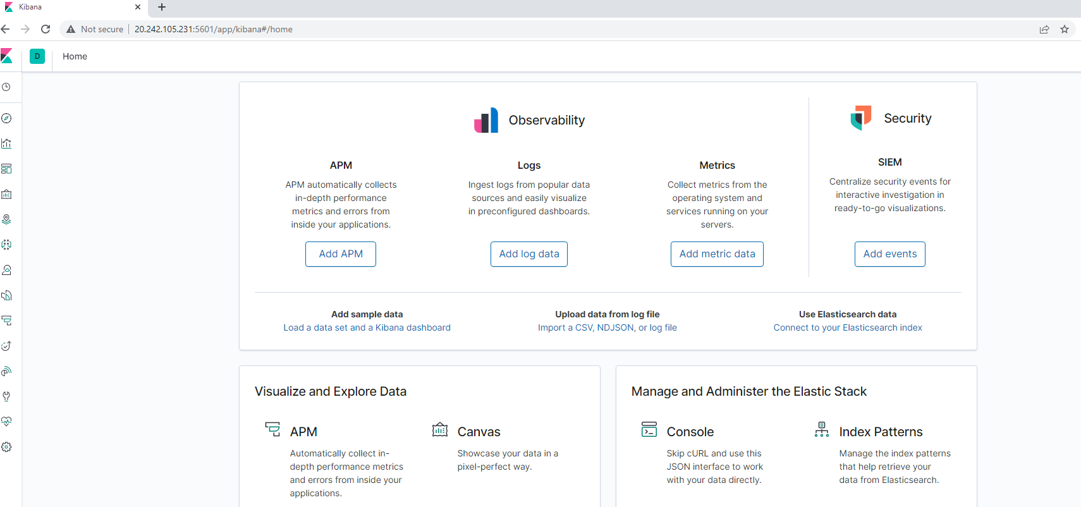Click 'Add sample data' heading
Screen dimensions: 1081x507
[x=367, y=314]
